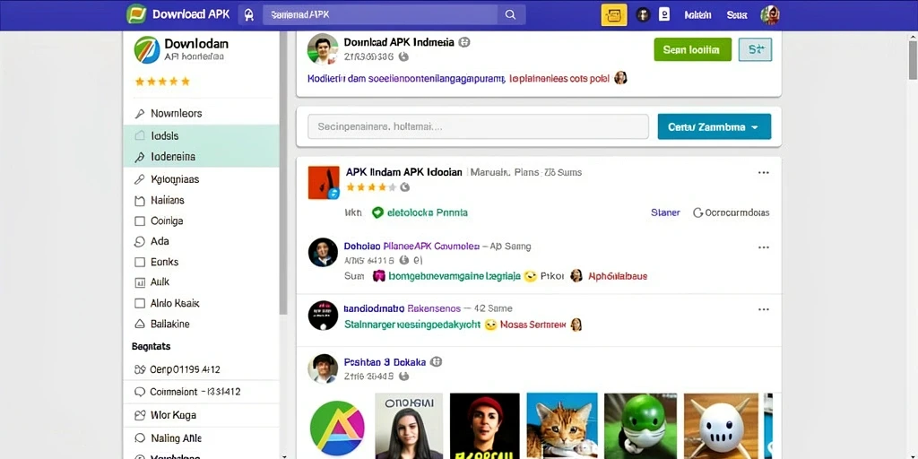Expand the Certu Zanmbma dropdown
This screenshot has height=459, width=918.
point(714,126)
